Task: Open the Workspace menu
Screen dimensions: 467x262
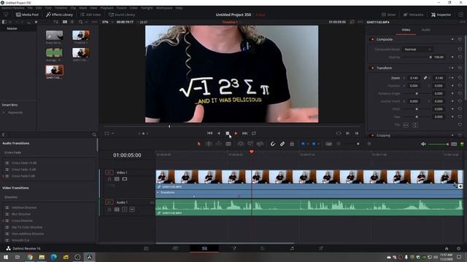Action: [164, 8]
